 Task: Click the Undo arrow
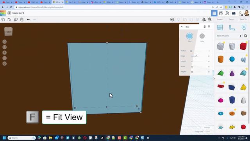point(28,20)
